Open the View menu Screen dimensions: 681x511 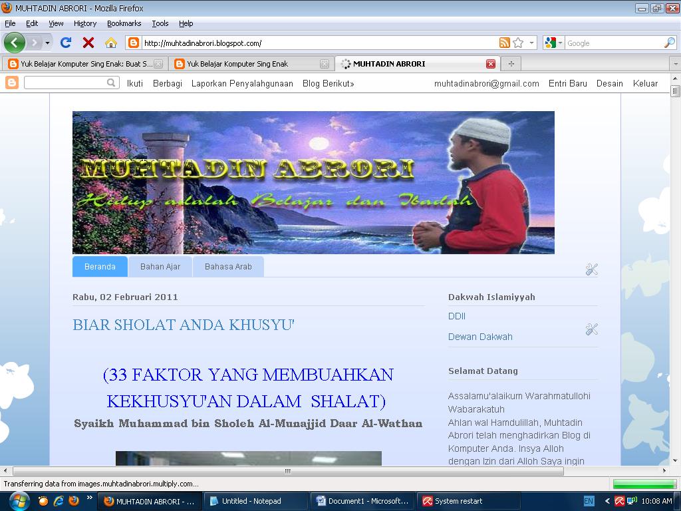coord(56,23)
